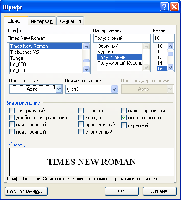Select size 14 in the list
The width and height of the screenshot is (181, 200).
[x=161, y=63]
